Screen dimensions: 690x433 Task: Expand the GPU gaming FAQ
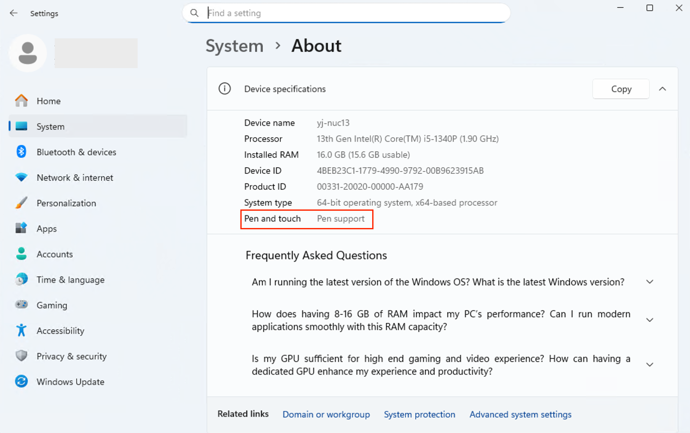click(x=650, y=364)
